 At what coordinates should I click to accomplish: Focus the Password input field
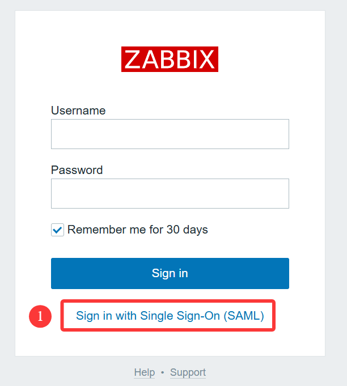tap(170, 194)
